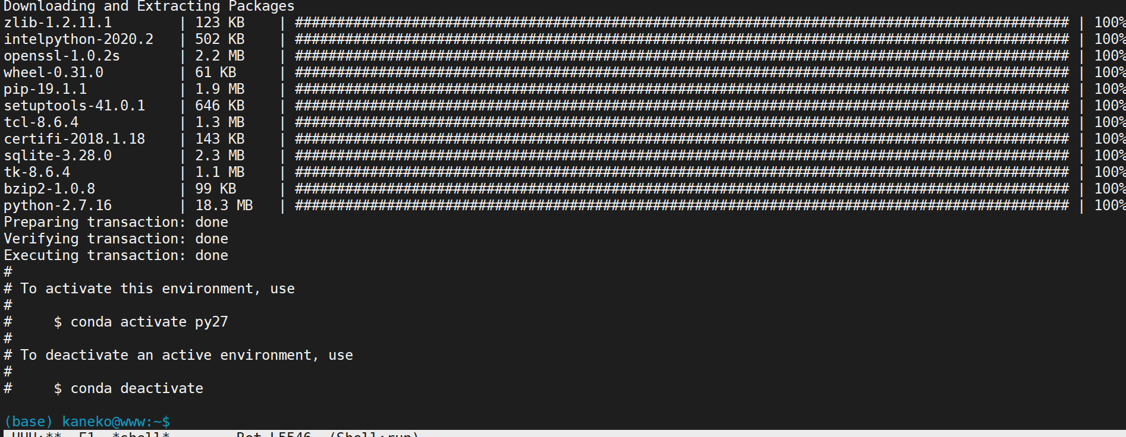The height and width of the screenshot is (437, 1126).
Task: Click the python-2.7.16 package name
Action: click(x=58, y=205)
